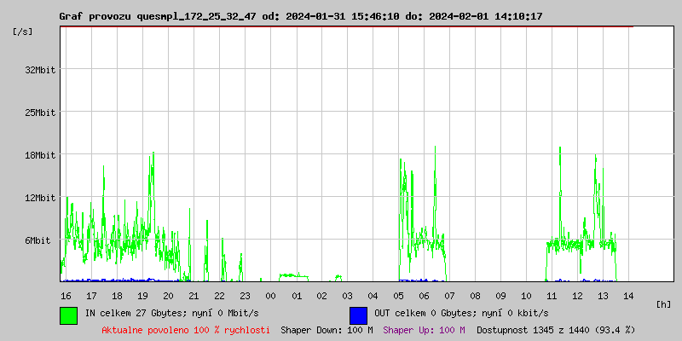Screen dimensions: 682x341
Task: Click the red Aktualne povoleno rychlosti text
Action: point(185,329)
